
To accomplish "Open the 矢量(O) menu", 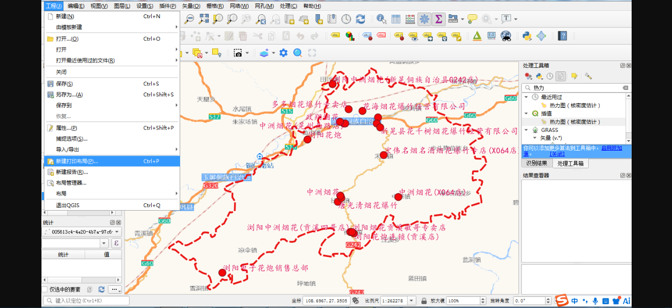I will [191, 6].
